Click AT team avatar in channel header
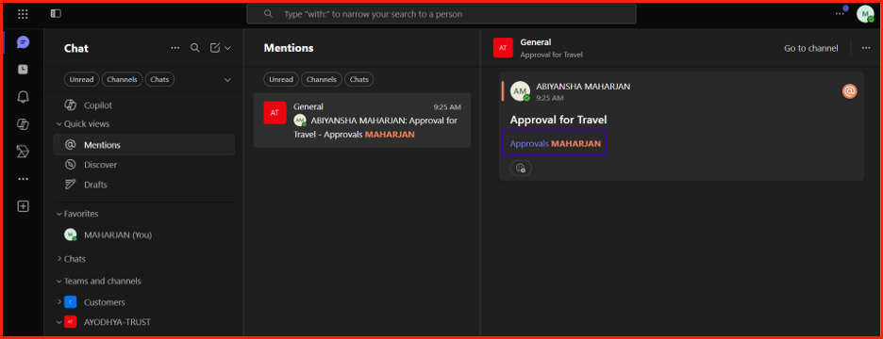Viewport: 883px width, 339px height. pos(503,48)
